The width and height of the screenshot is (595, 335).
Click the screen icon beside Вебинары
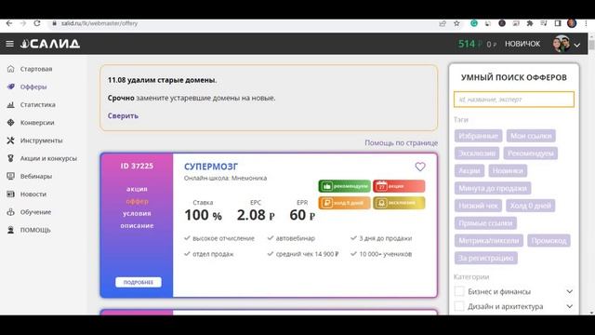(10, 176)
